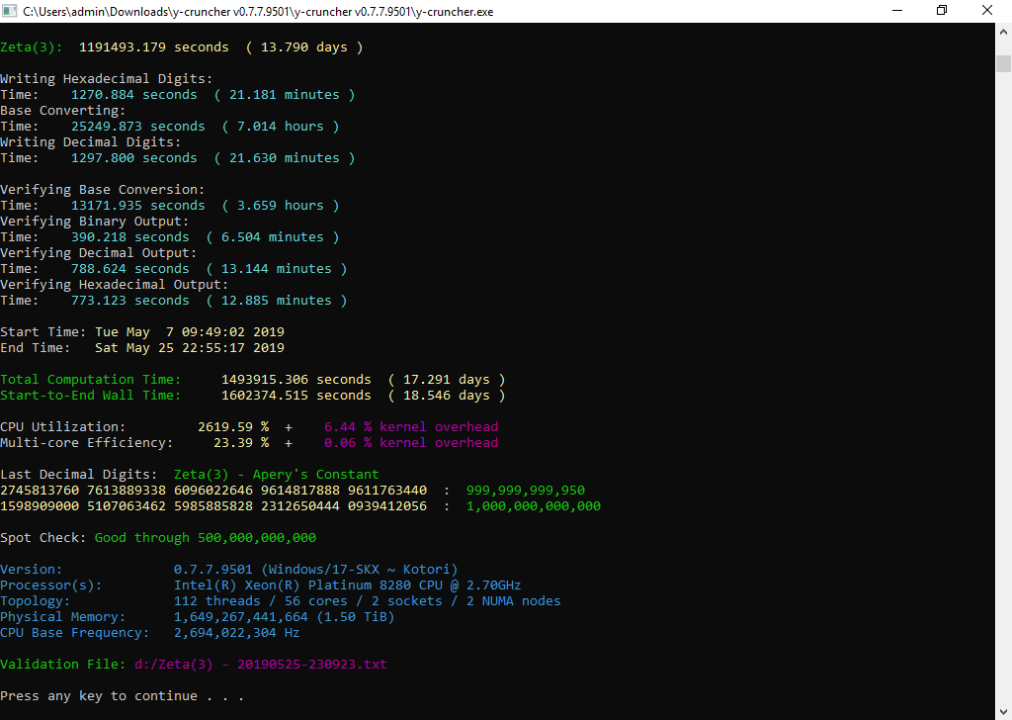Click the scrollbar up arrow

(1003, 33)
